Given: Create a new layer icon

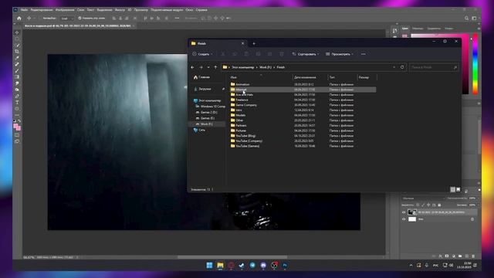Looking at the screenshot, I should (x=466, y=256).
